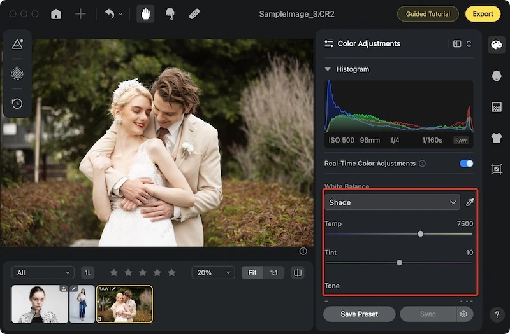The width and height of the screenshot is (510, 334).
Task: Click ISO 500 in histogram info
Action: point(341,140)
